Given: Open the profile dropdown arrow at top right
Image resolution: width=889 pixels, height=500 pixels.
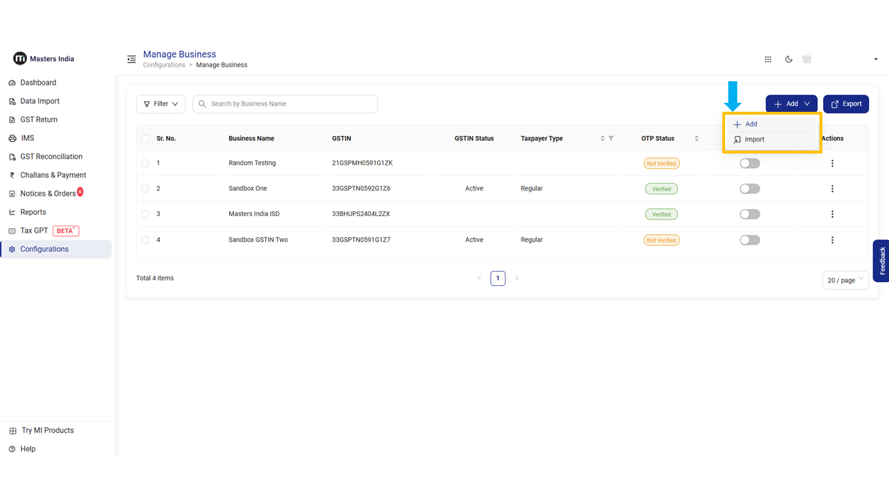Looking at the screenshot, I should tap(876, 60).
